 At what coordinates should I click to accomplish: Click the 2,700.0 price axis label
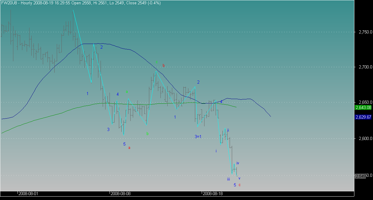click(x=365, y=67)
